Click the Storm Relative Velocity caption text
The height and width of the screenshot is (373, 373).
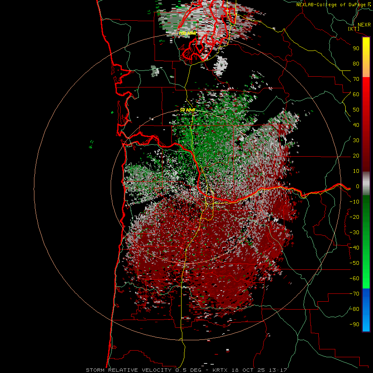tap(186, 370)
